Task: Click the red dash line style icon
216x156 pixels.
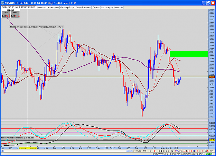Action: click(x=208, y=151)
